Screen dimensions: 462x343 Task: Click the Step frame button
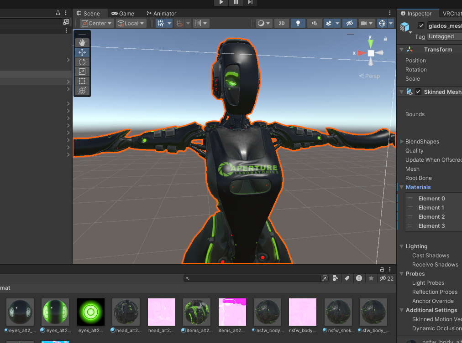(250, 2)
